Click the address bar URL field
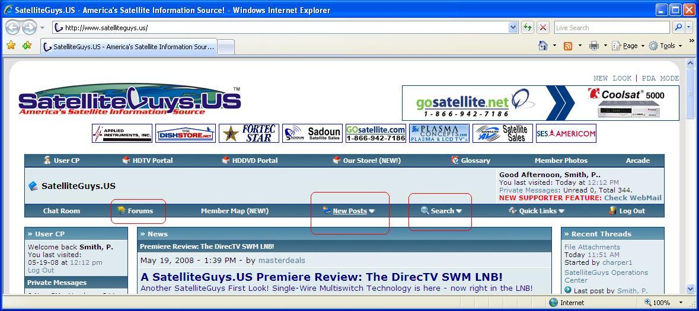 click(280, 28)
